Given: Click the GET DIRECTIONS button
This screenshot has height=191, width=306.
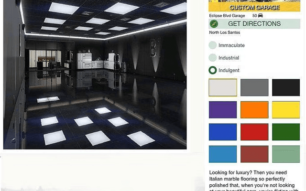Looking at the screenshot, I should [x=254, y=24].
